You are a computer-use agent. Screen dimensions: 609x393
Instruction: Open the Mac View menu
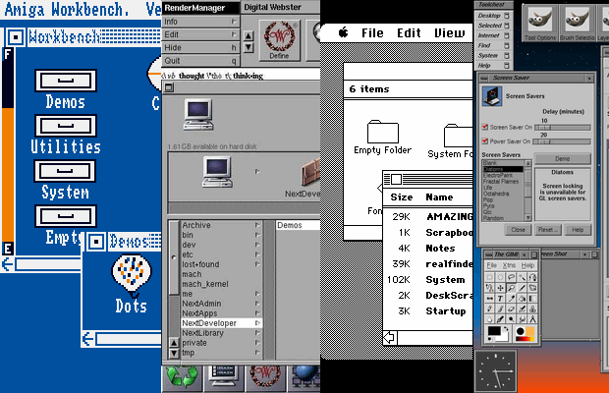click(x=449, y=33)
